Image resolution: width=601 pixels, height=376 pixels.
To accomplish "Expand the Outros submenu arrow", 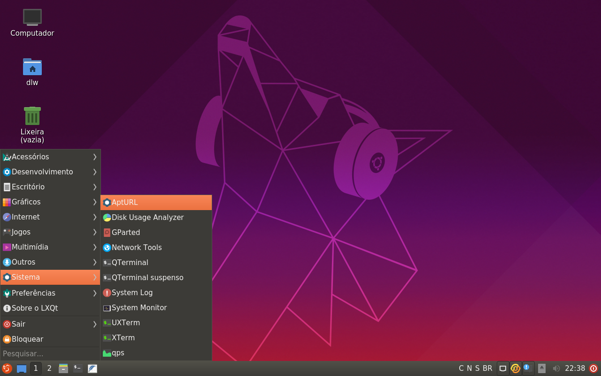I will click(94, 262).
